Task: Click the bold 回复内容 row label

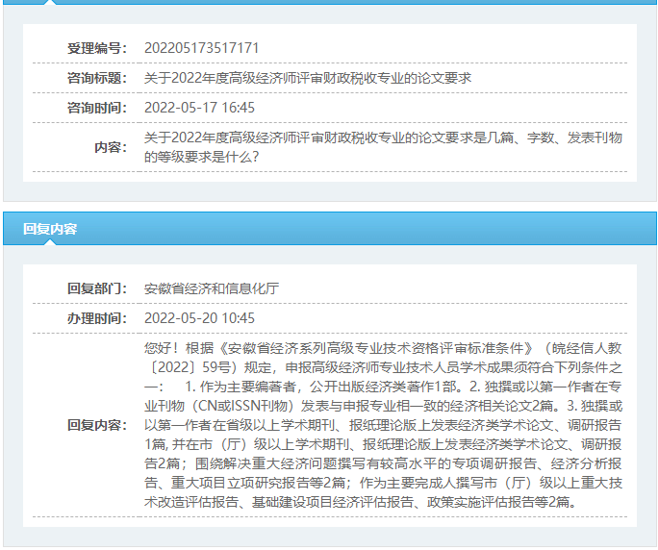Action: pyautogui.click(x=96, y=425)
